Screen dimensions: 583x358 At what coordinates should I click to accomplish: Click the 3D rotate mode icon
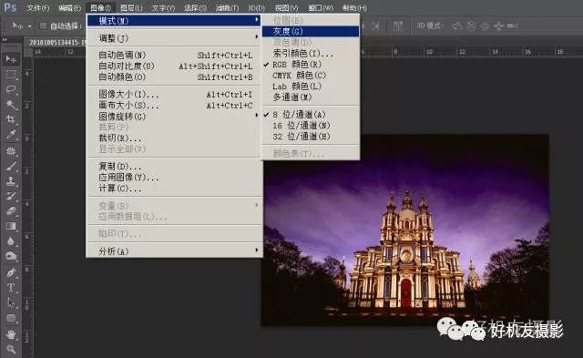pyautogui.click(x=457, y=26)
